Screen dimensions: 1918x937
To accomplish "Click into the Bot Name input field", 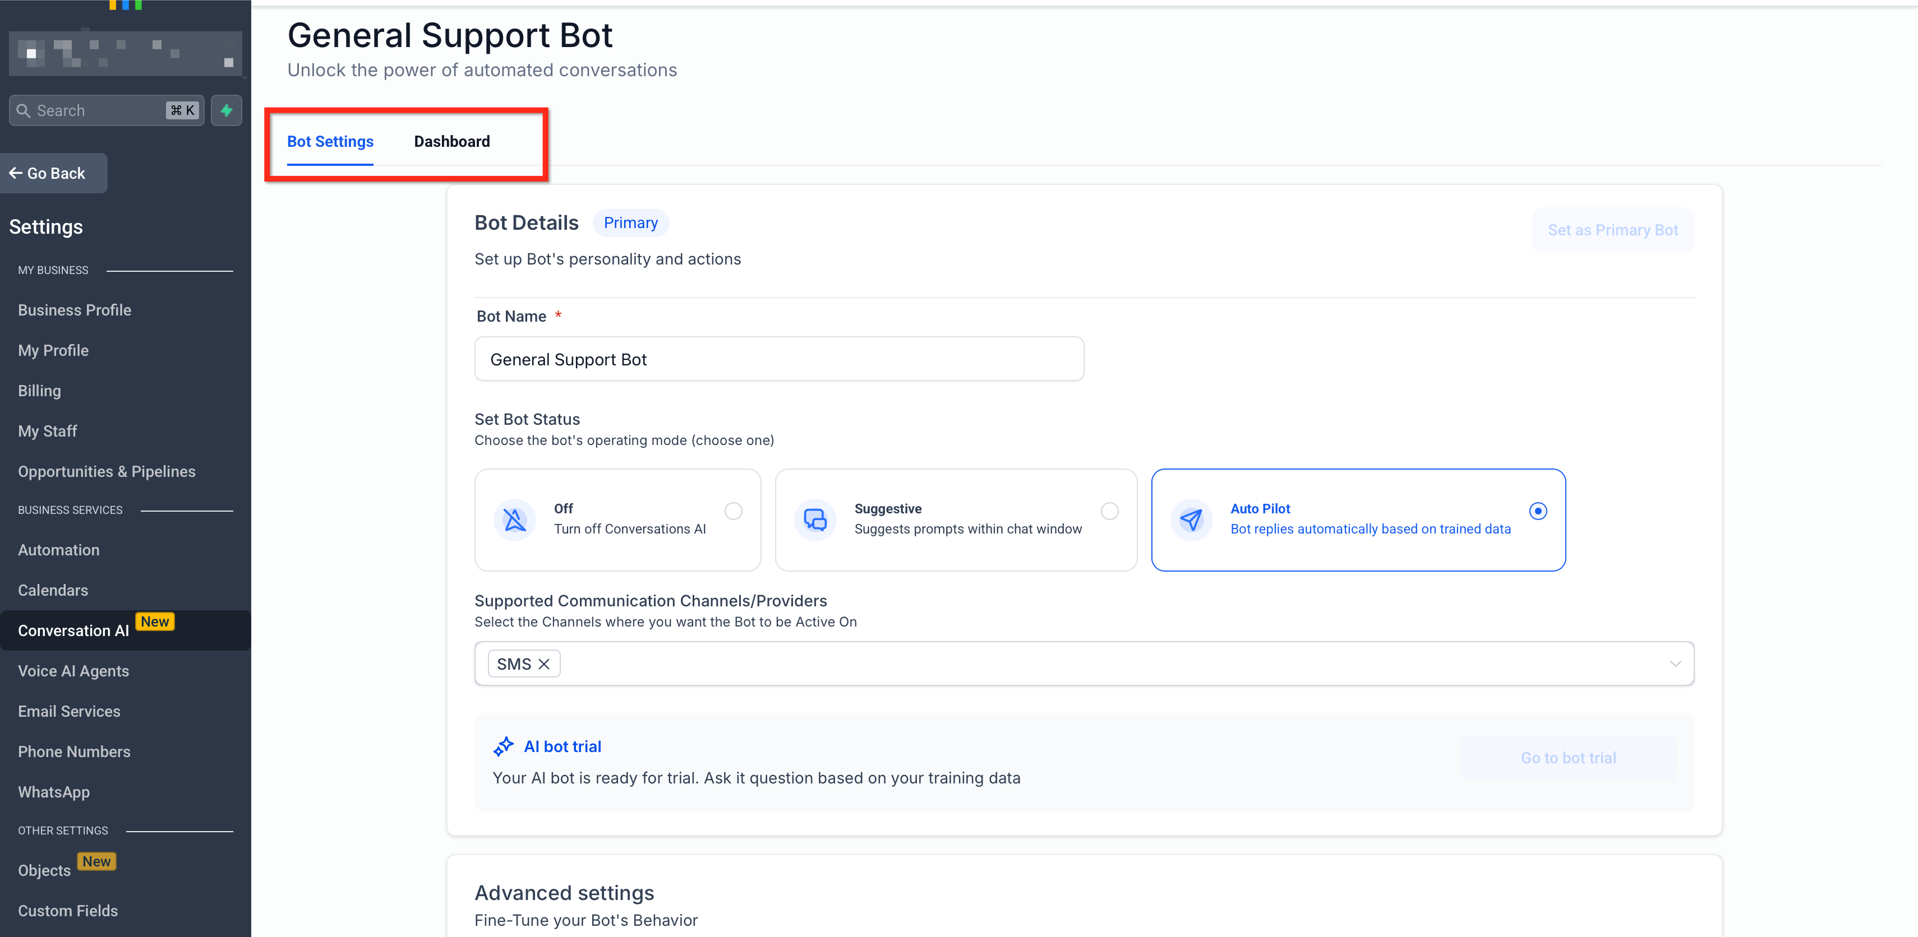I will coord(779,359).
